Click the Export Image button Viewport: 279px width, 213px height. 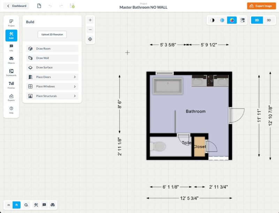tap(261, 6)
